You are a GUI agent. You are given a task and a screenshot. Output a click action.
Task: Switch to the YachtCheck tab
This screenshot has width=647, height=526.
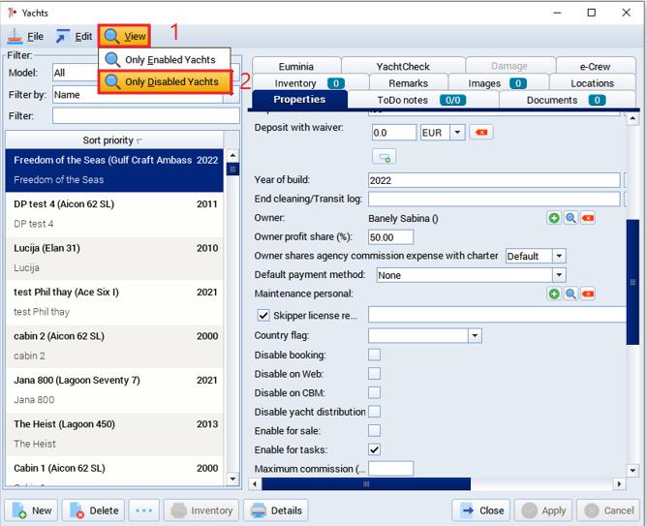[x=403, y=66]
